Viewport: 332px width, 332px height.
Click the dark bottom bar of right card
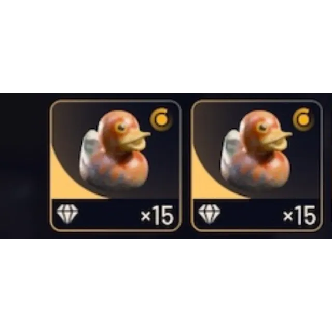(257, 214)
